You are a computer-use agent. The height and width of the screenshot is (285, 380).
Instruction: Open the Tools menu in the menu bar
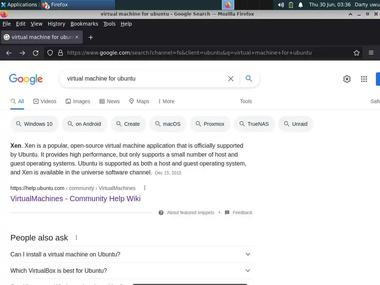pos(109,24)
